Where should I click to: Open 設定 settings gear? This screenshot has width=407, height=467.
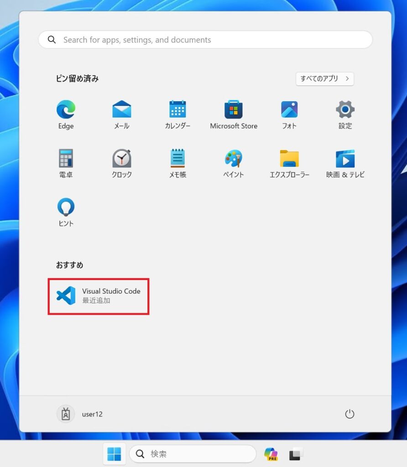pos(345,114)
